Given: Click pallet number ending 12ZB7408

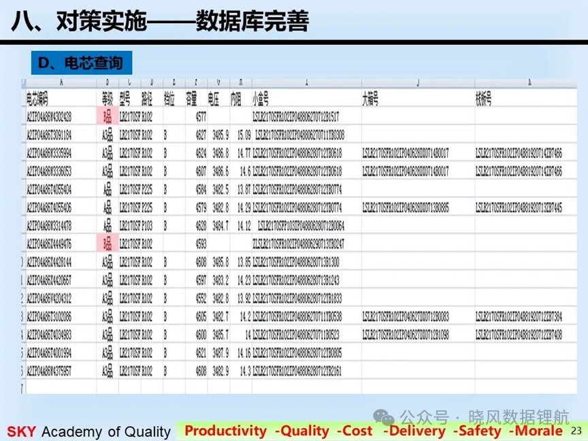Looking at the screenshot, I should 519,335.
